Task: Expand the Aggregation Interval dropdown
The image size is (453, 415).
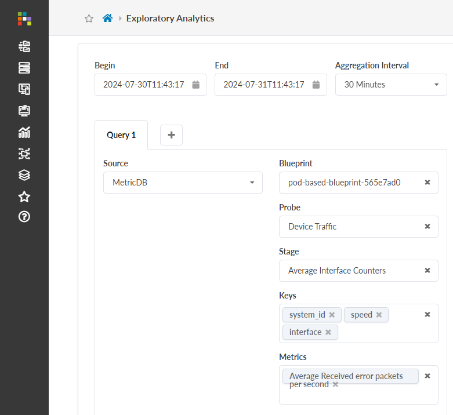Action: 390,85
